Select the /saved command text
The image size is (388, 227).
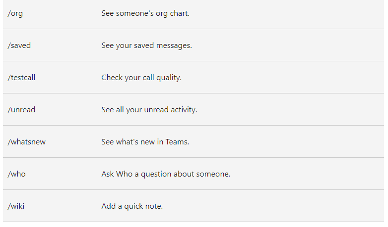[x=19, y=45]
